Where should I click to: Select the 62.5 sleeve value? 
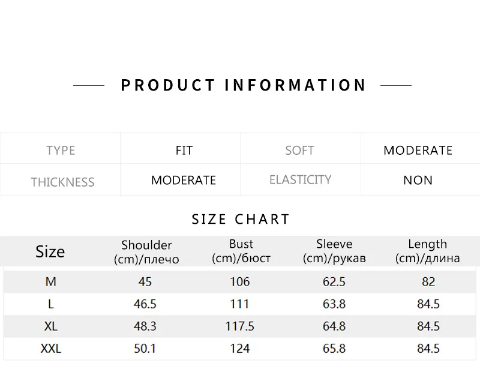tap(334, 281)
